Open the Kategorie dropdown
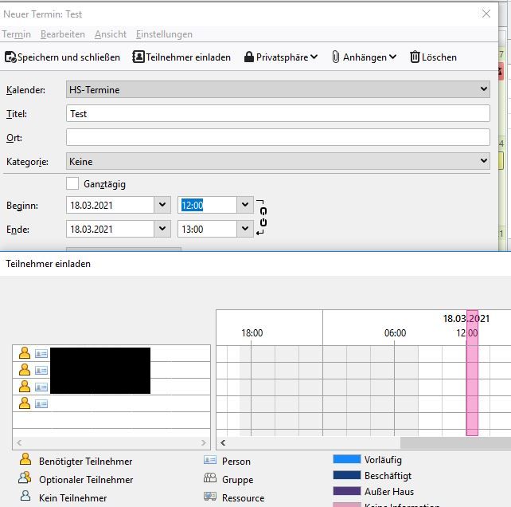 point(484,161)
